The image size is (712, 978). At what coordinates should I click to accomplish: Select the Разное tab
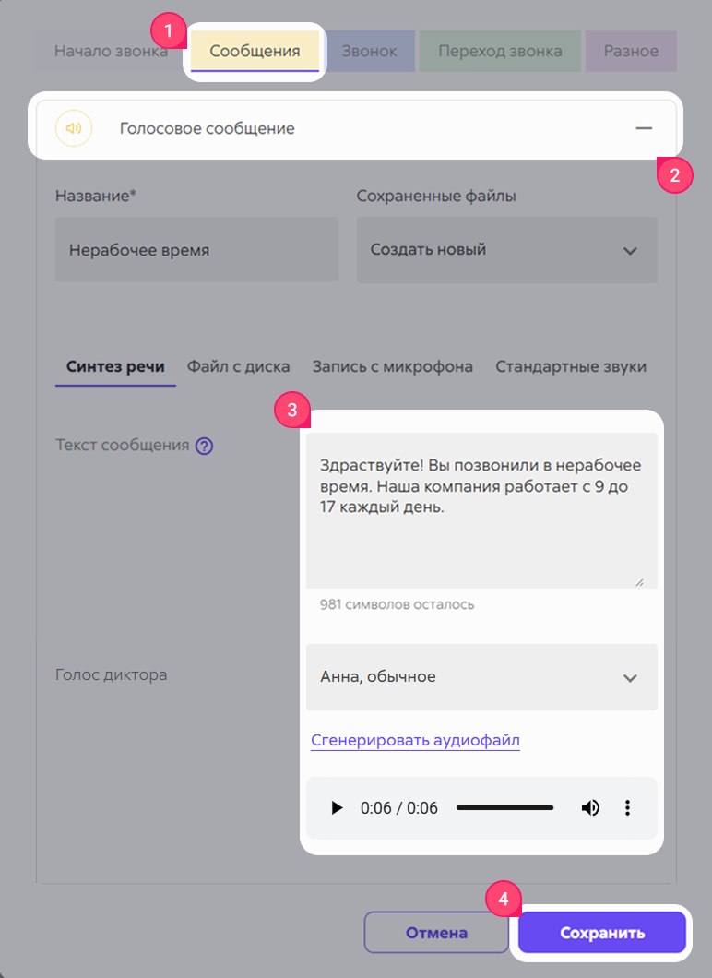631,51
